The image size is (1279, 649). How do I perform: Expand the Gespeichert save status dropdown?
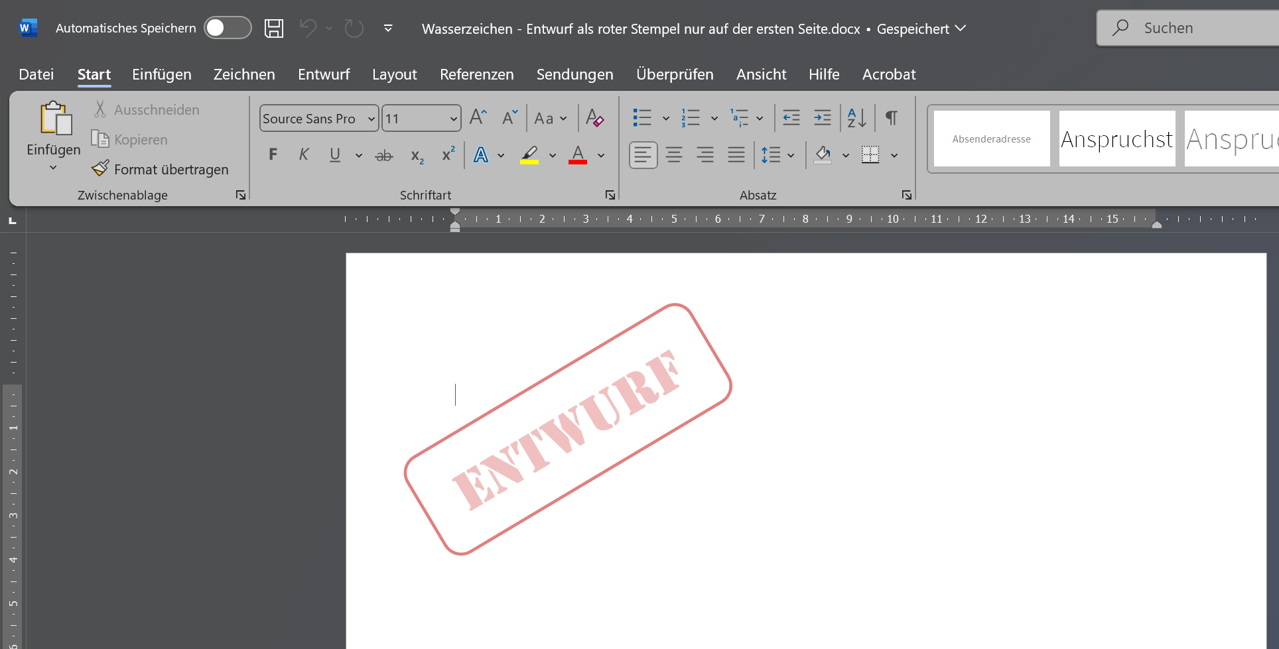(x=961, y=29)
